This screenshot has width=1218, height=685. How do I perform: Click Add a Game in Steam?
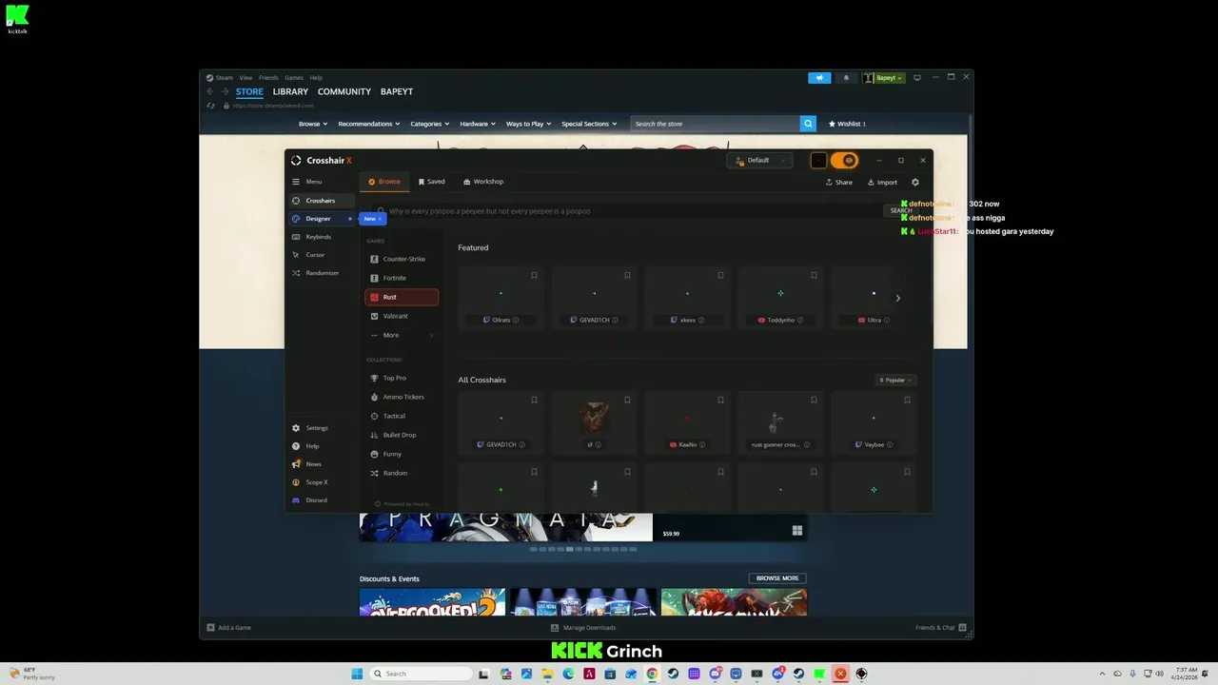pyautogui.click(x=229, y=628)
